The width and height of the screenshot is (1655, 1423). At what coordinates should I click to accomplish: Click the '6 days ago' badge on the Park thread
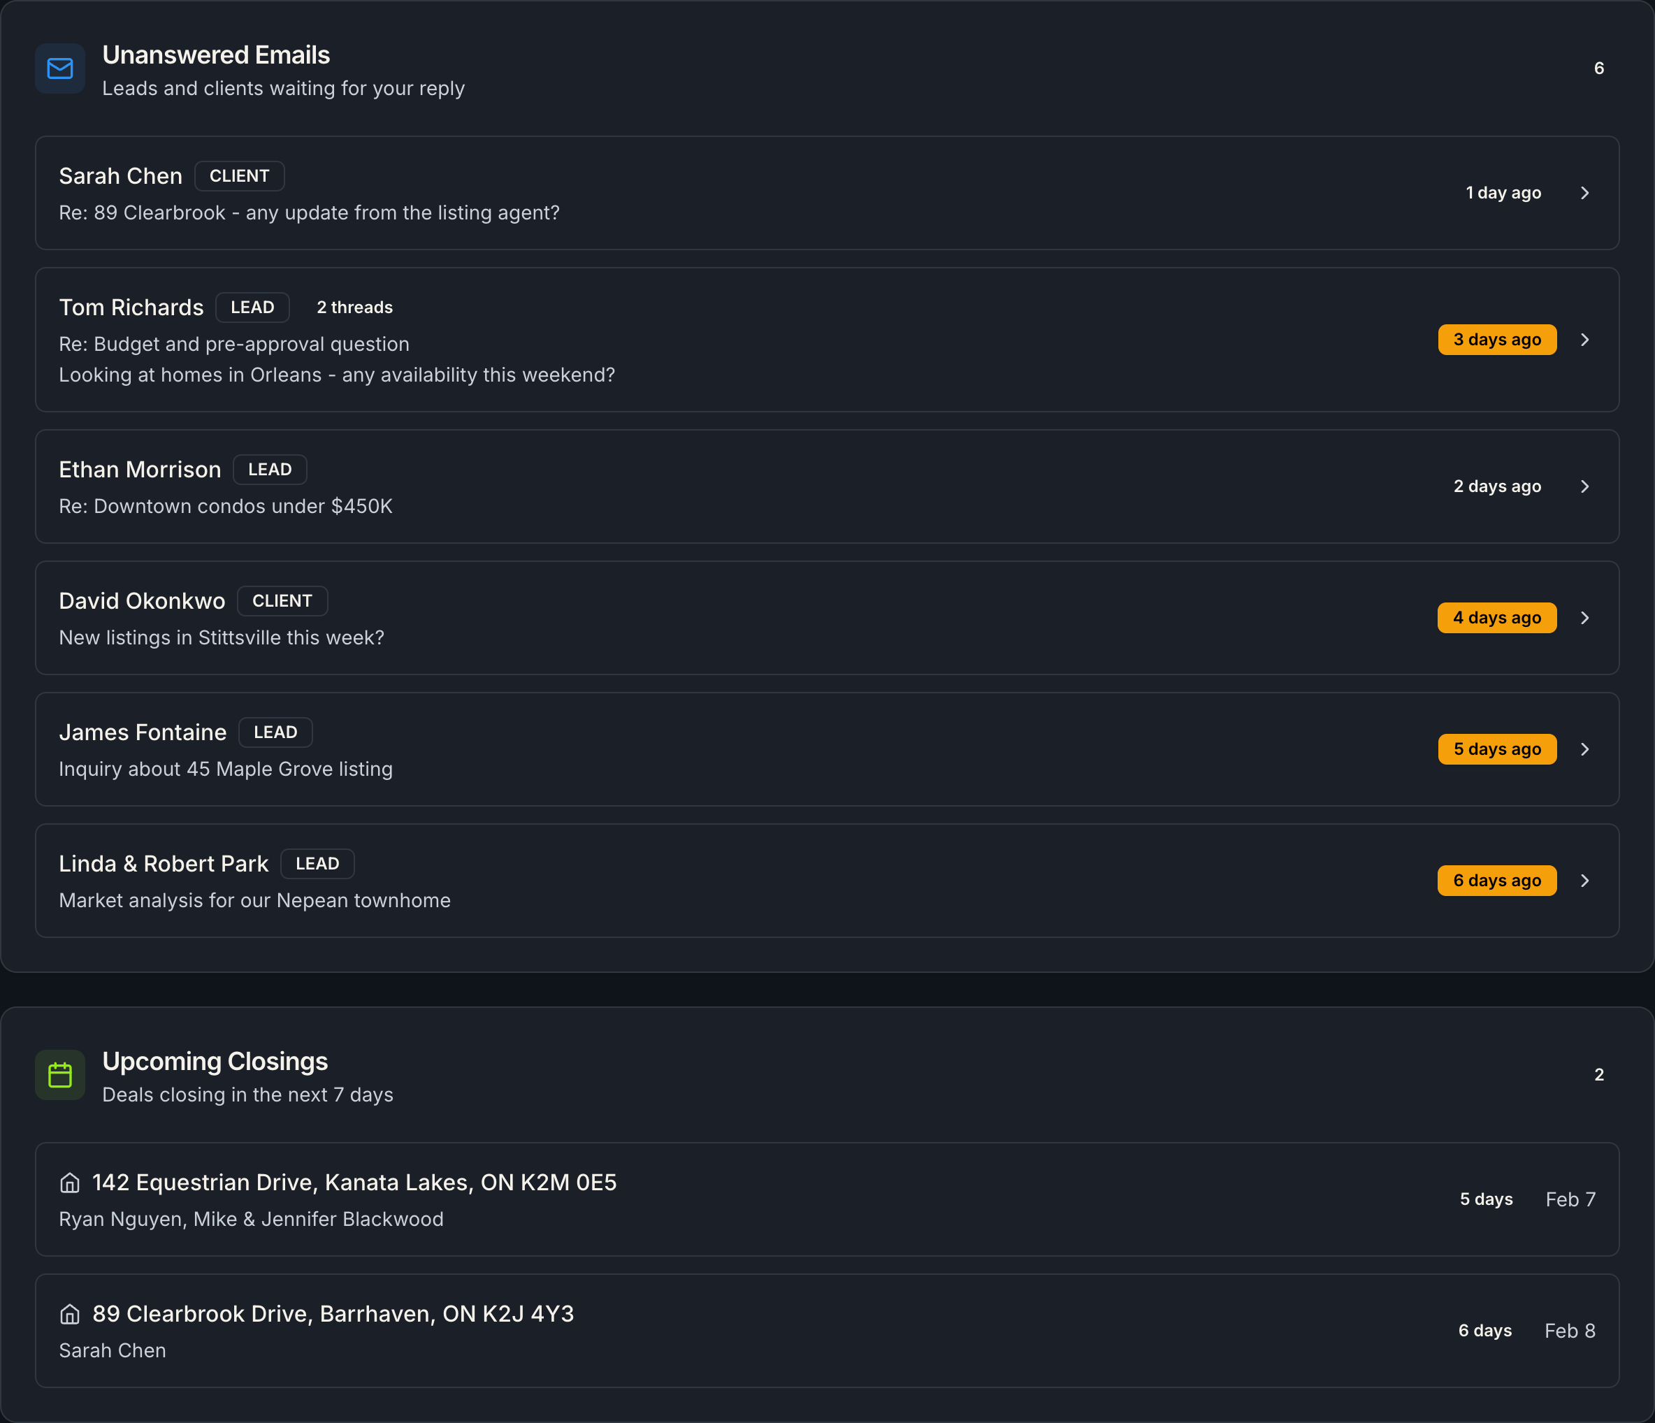[1497, 880]
